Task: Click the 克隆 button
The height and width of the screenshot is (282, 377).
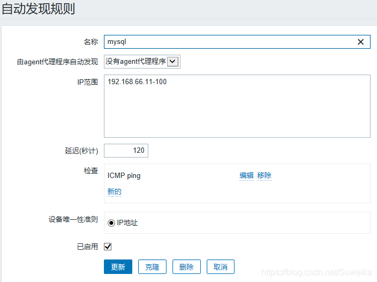Action: click(152, 267)
